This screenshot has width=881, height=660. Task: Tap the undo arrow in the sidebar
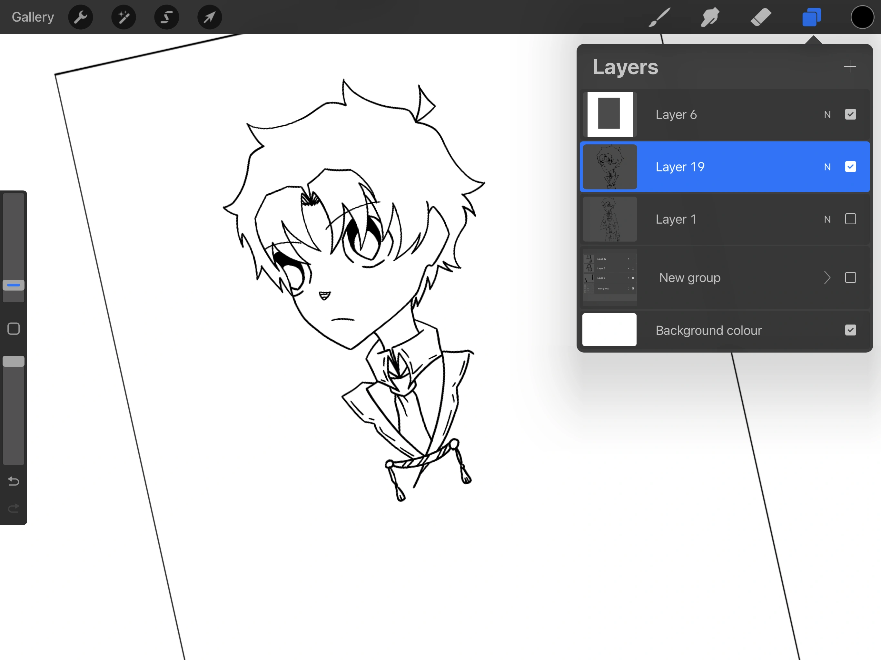coord(13,481)
